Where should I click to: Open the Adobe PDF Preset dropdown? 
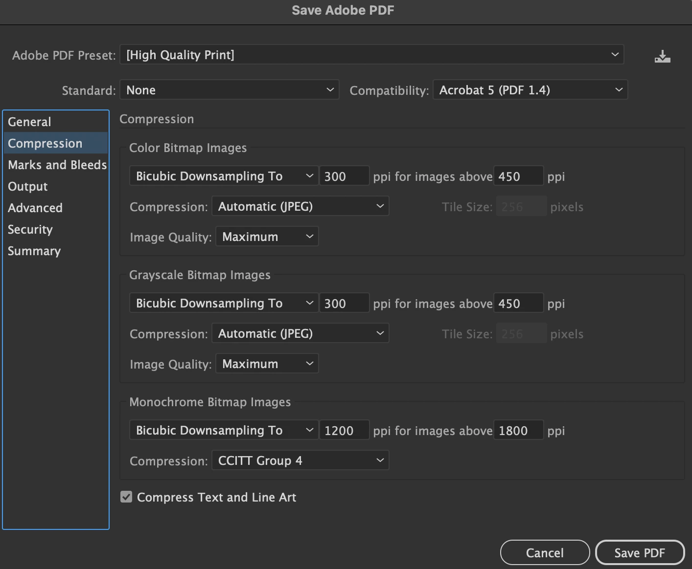pos(372,55)
